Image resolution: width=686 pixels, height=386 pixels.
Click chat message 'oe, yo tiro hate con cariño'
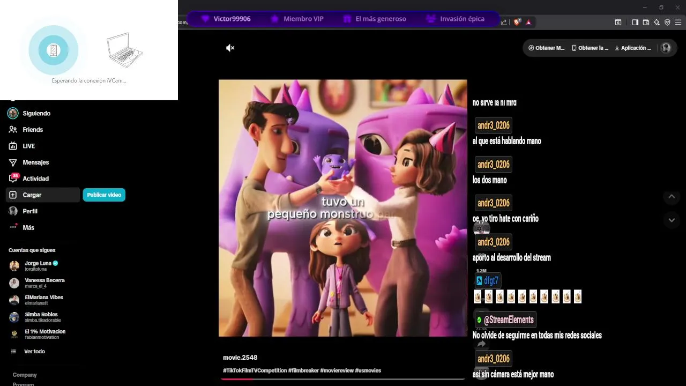tap(505, 219)
